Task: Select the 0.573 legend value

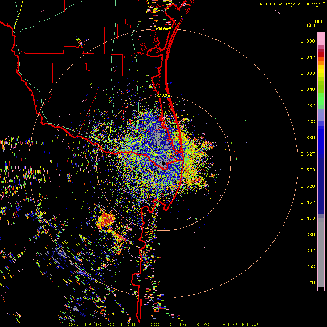Action: point(308,170)
